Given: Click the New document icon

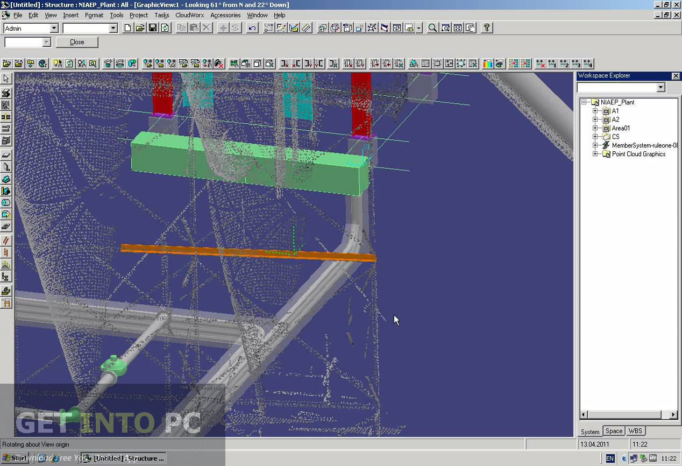Looking at the screenshot, I should click(127, 28).
